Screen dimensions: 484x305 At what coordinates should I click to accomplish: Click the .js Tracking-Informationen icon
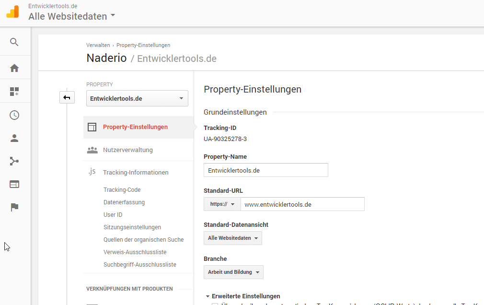[92, 172]
